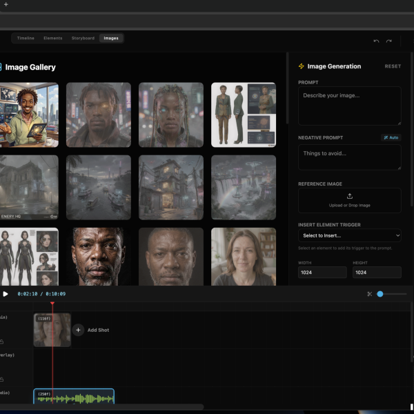Click the Width field showing 1024
Viewport: 414px width, 414px height.
[x=322, y=273]
